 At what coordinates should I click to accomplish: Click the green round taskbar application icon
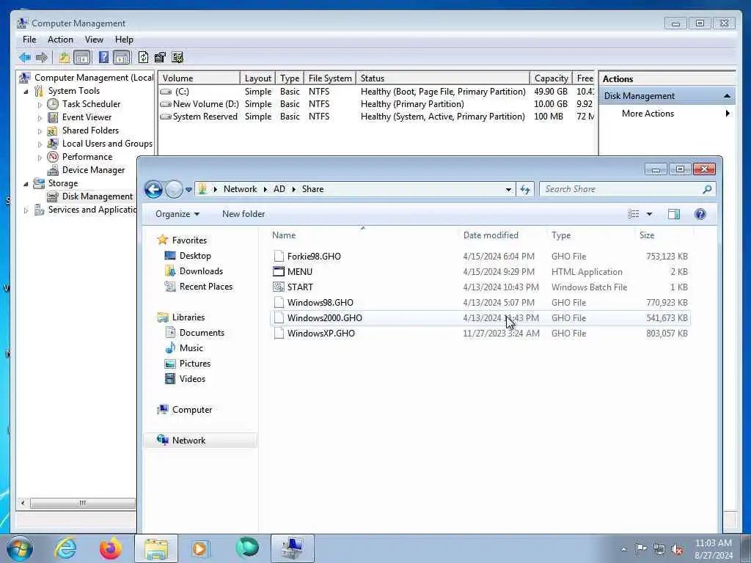coord(247,548)
